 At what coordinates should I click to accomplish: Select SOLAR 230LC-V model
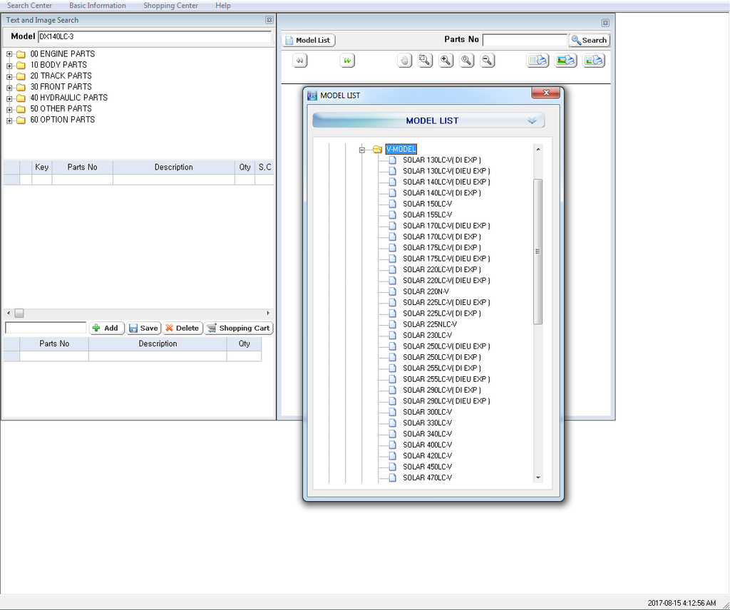[x=428, y=335]
